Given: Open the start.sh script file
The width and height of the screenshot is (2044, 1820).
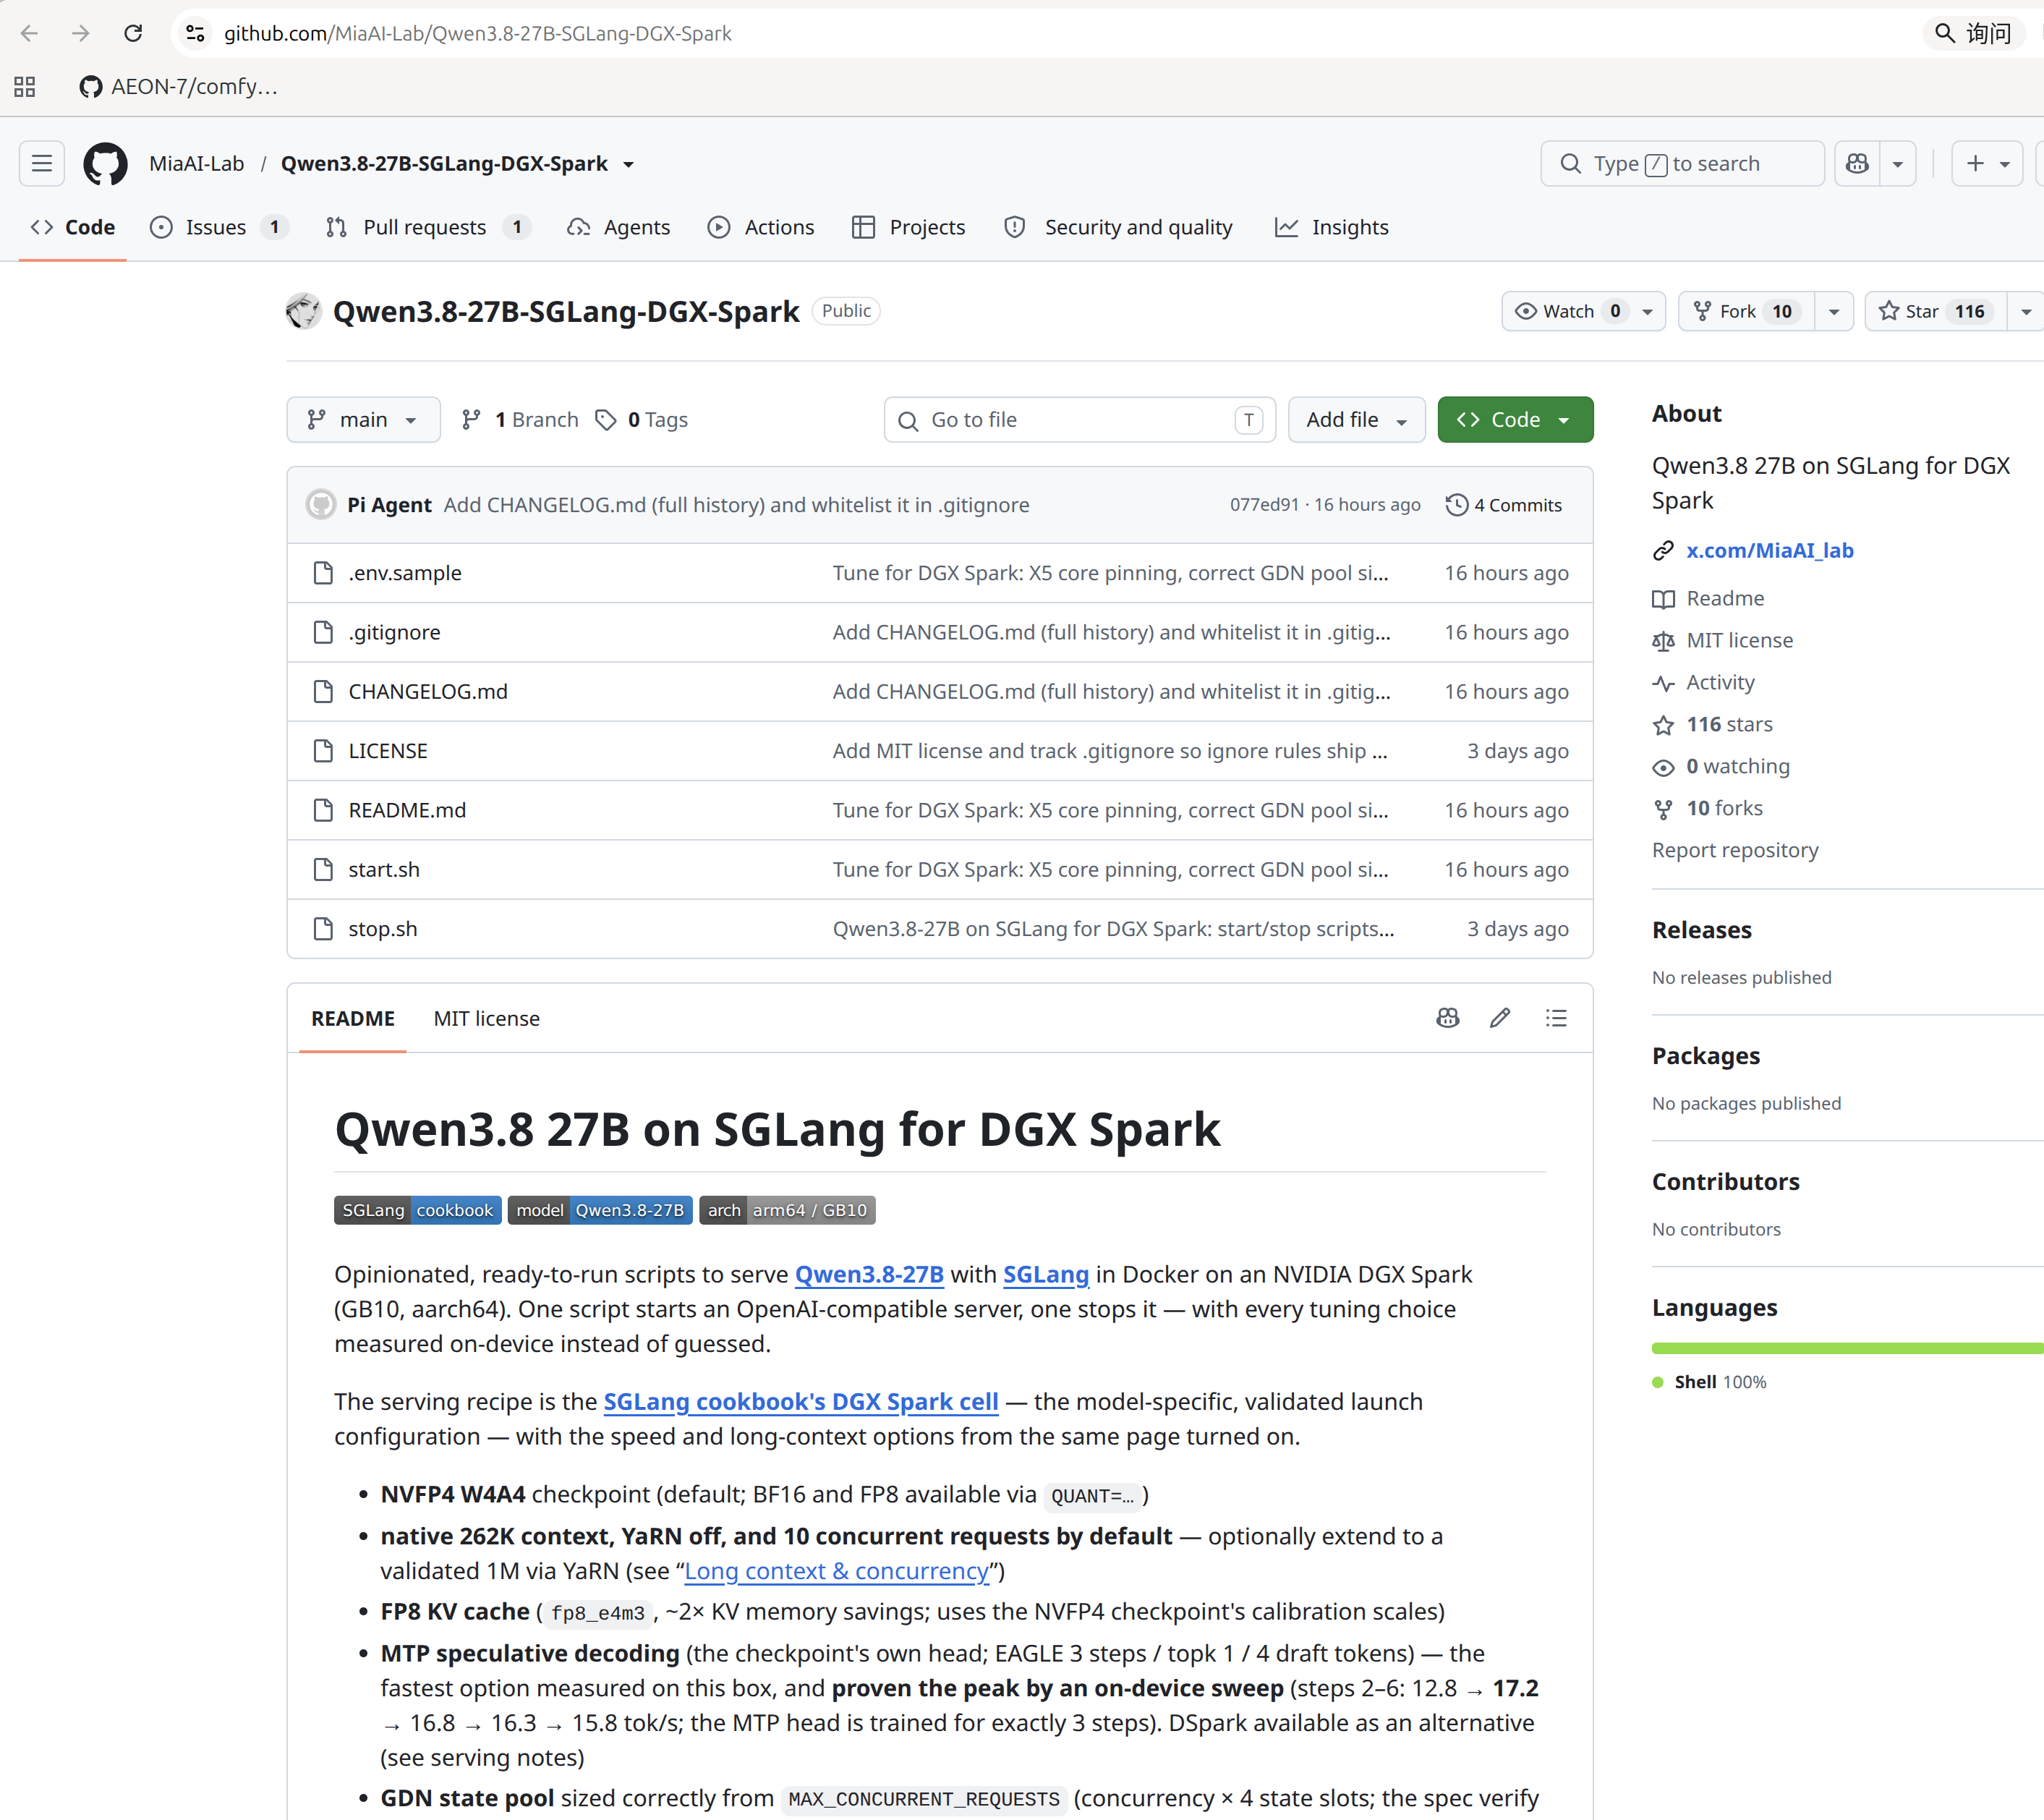Looking at the screenshot, I should click(384, 870).
